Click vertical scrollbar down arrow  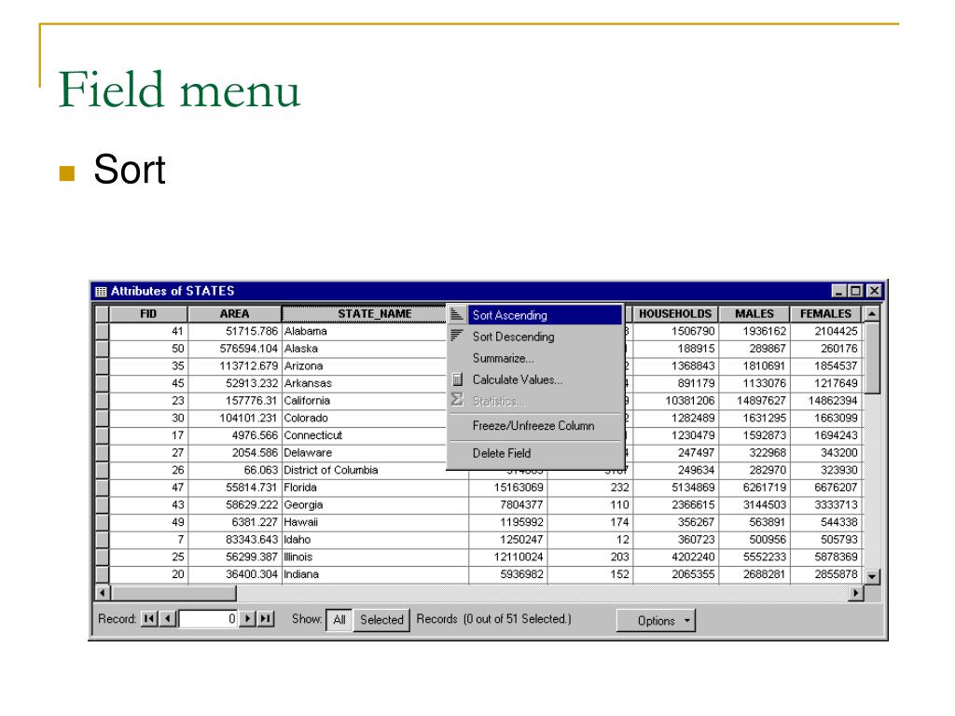pyautogui.click(x=872, y=576)
